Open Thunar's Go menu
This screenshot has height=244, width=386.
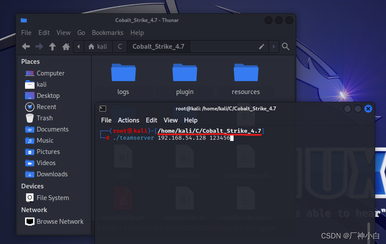81,33
